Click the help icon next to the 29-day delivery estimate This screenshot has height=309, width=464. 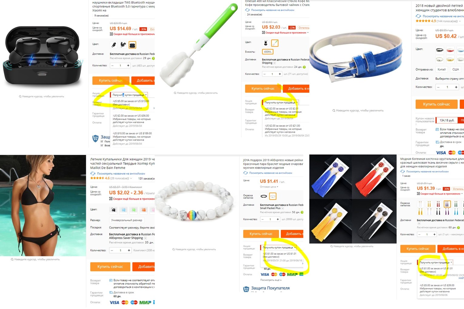[x=153, y=58]
